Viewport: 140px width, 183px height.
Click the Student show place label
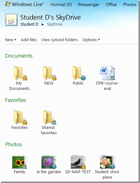click(x=107, y=174)
